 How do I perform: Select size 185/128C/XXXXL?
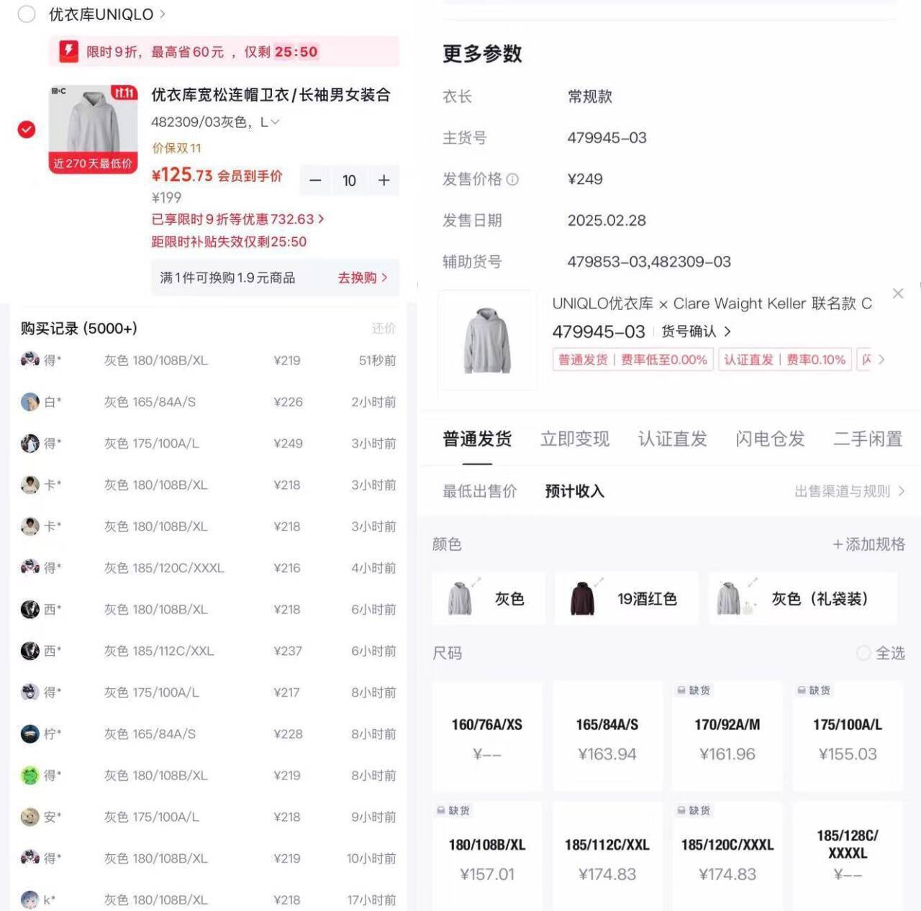[x=848, y=856]
